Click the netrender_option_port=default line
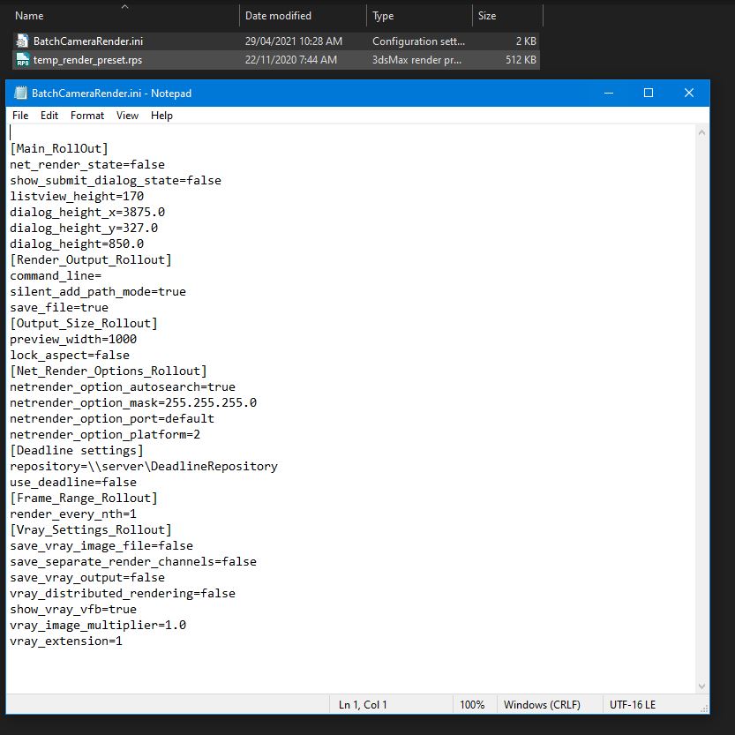The image size is (735, 735). 112,418
